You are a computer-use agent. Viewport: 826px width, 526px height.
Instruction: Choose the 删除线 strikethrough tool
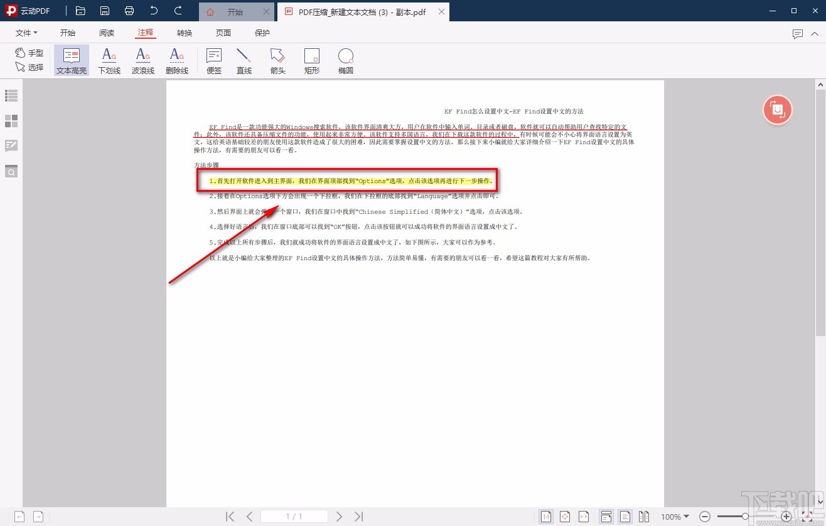click(x=177, y=61)
